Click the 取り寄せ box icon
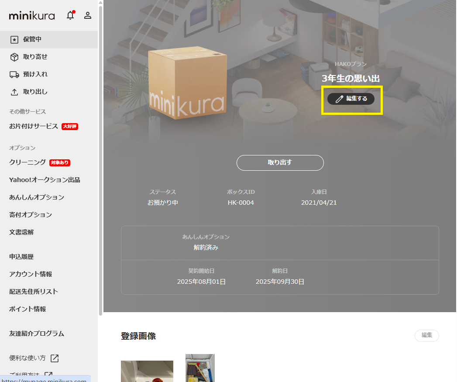This screenshot has height=382, width=457. pyautogui.click(x=14, y=57)
